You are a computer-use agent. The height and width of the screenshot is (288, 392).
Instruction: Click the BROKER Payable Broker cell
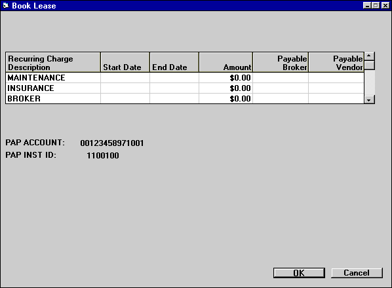coord(281,98)
